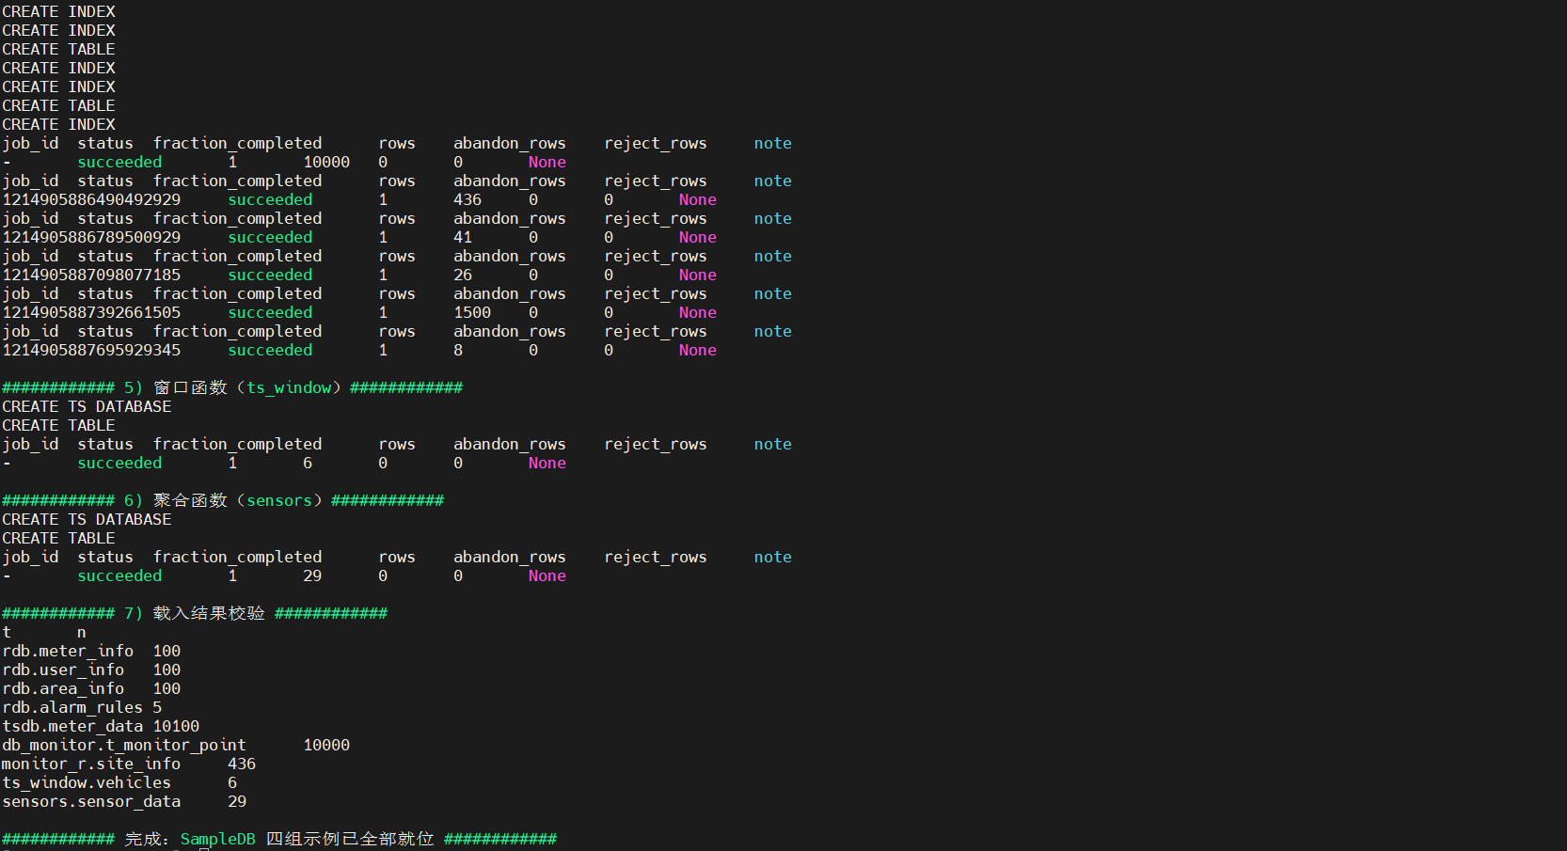Click the rdb.area_info row
The height and width of the screenshot is (851, 1567).
click(x=91, y=688)
